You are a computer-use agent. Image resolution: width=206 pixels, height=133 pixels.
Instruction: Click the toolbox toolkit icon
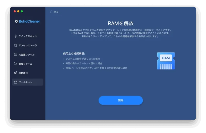pos(16,82)
